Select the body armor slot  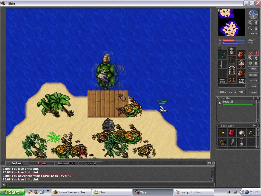click(232, 60)
